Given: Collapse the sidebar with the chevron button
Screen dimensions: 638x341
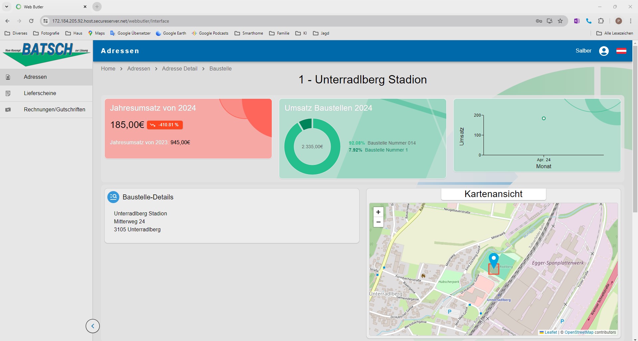Looking at the screenshot, I should tap(93, 326).
